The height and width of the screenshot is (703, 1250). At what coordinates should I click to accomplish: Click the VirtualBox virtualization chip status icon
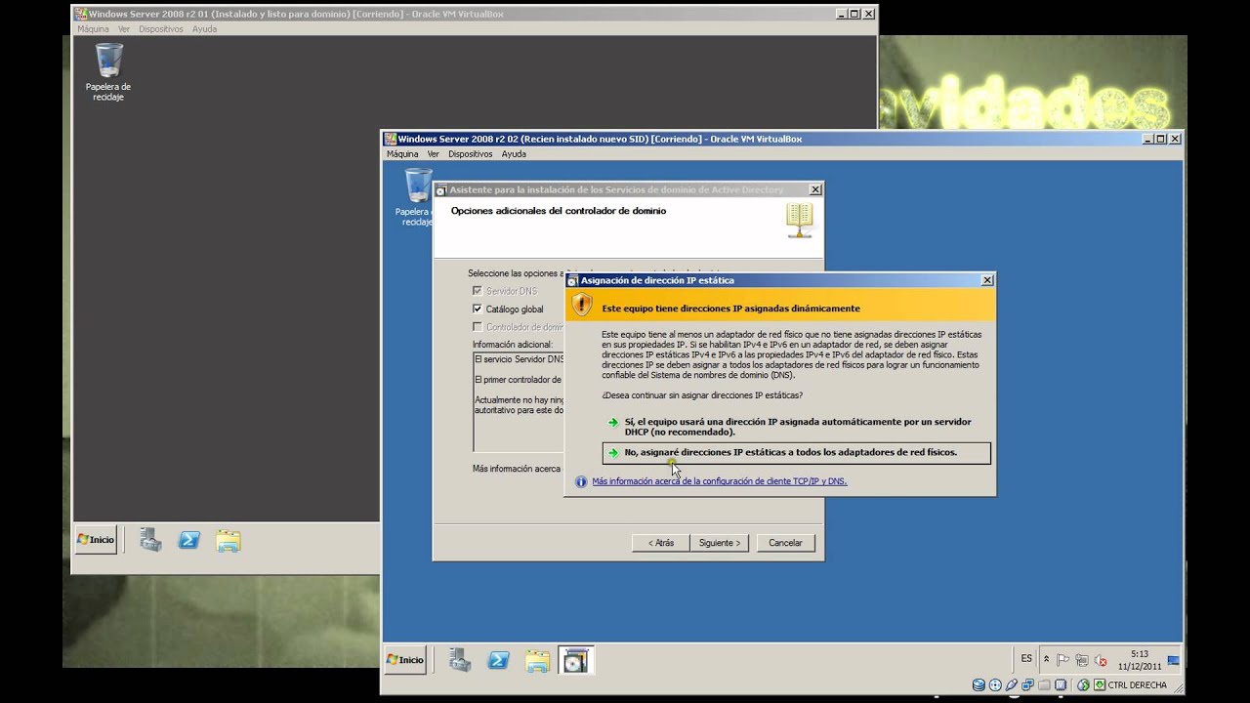click(x=1062, y=685)
